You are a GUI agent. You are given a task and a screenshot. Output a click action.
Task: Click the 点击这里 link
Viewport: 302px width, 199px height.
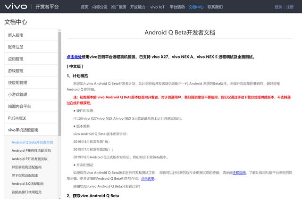(148, 178)
